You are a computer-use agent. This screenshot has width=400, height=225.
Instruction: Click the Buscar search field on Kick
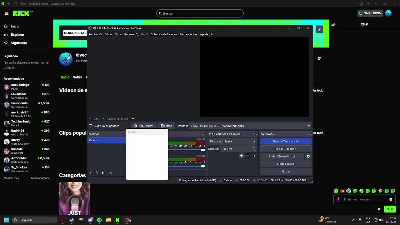tap(200, 13)
